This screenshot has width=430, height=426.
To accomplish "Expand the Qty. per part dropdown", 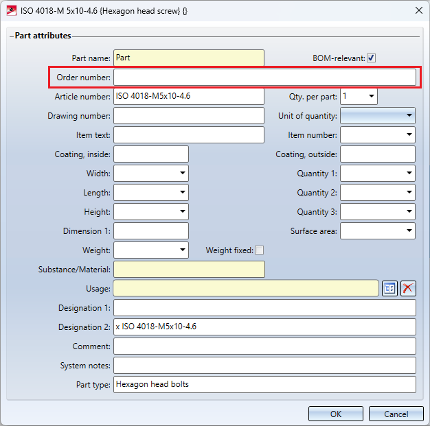I will pos(372,96).
